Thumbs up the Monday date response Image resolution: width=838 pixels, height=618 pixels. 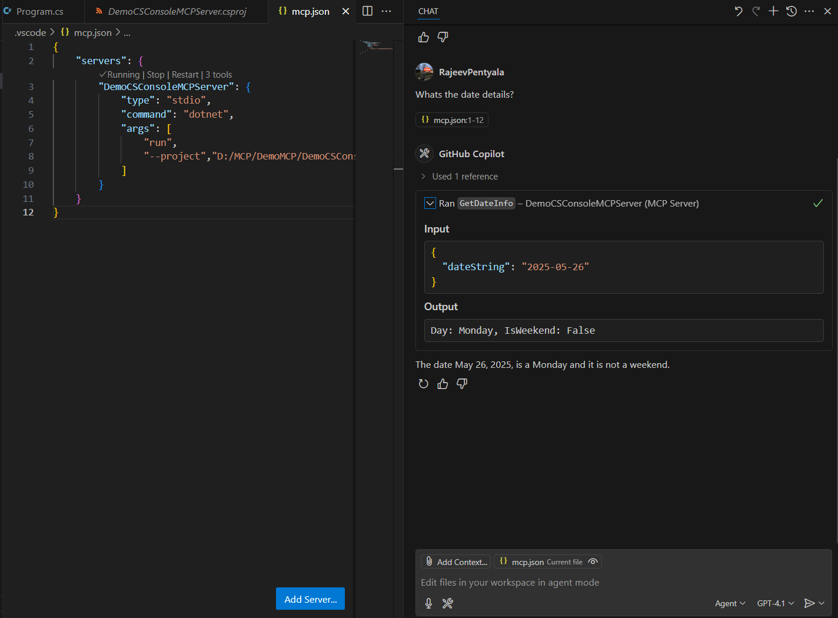[443, 384]
